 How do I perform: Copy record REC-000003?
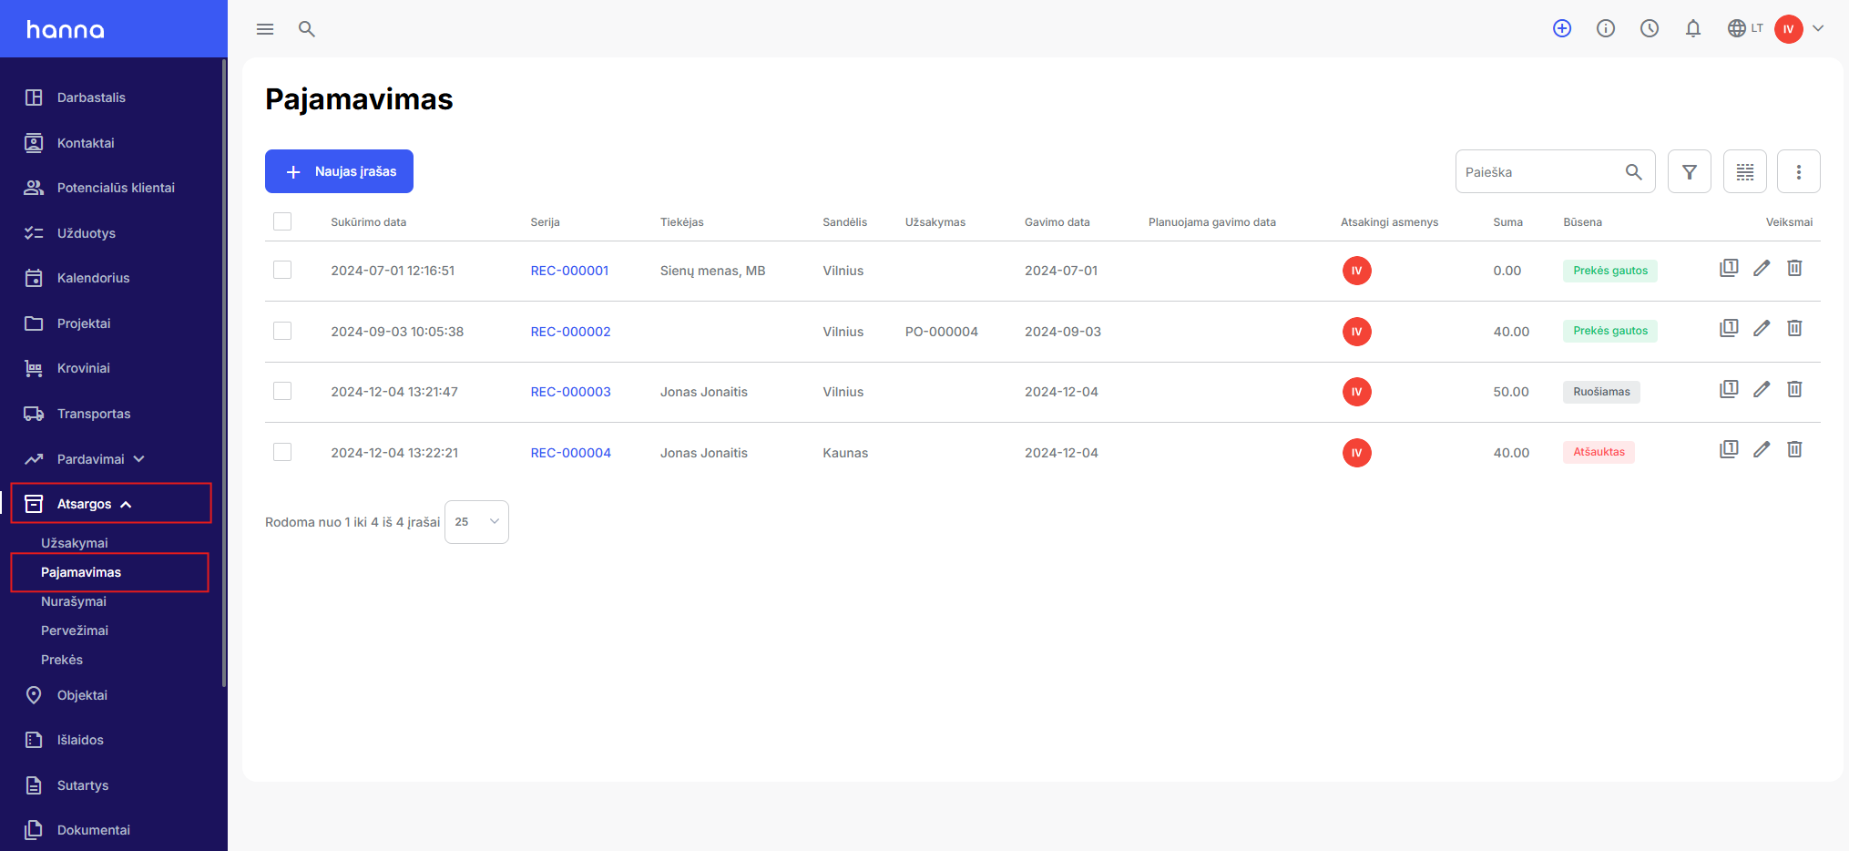click(1729, 389)
